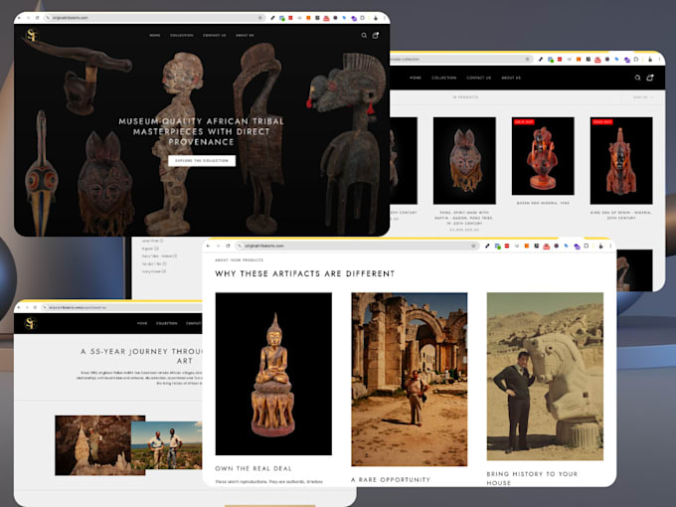
Task: Click Contact Us in collection page window
Action: coord(478,78)
